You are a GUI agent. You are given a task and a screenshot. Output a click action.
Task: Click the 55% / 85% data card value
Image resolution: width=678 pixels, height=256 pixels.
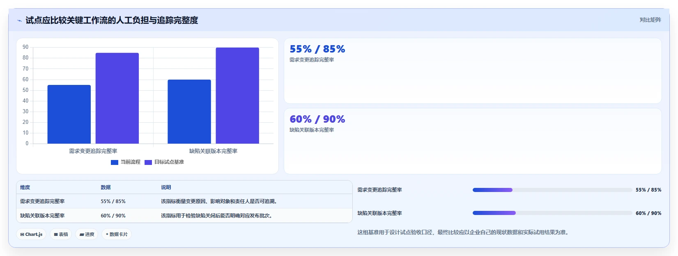tap(317, 49)
